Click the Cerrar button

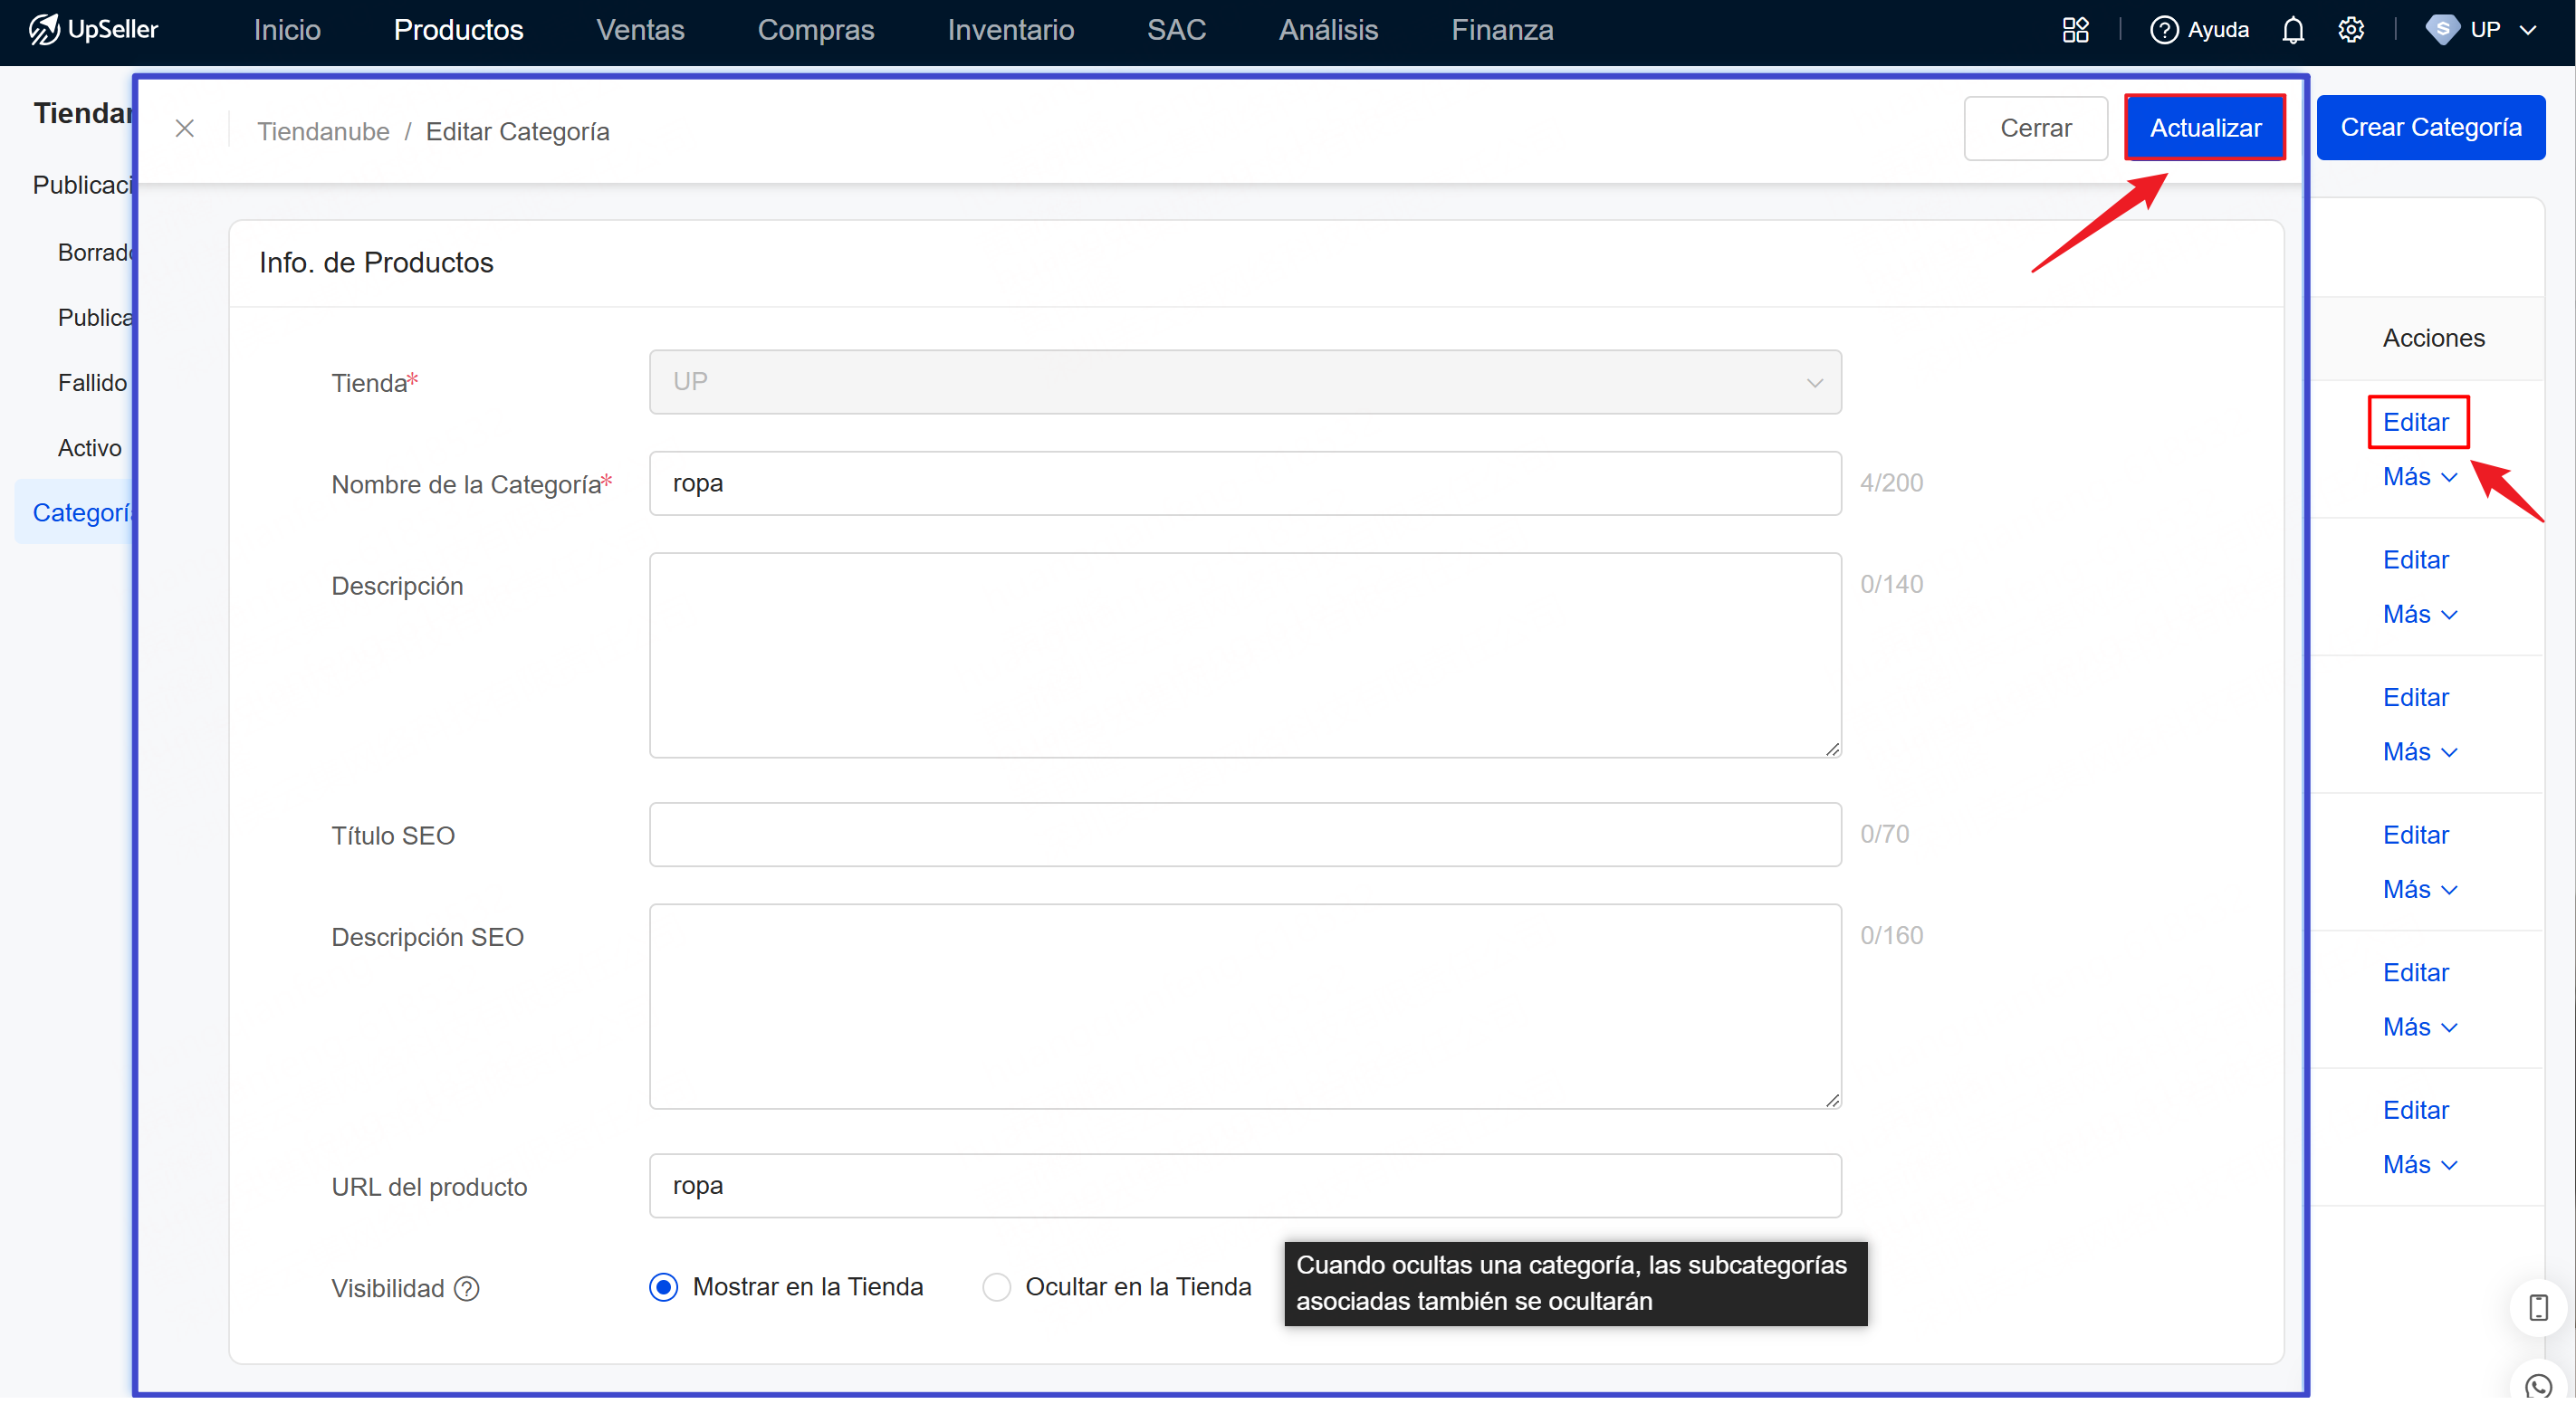click(x=2035, y=128)
